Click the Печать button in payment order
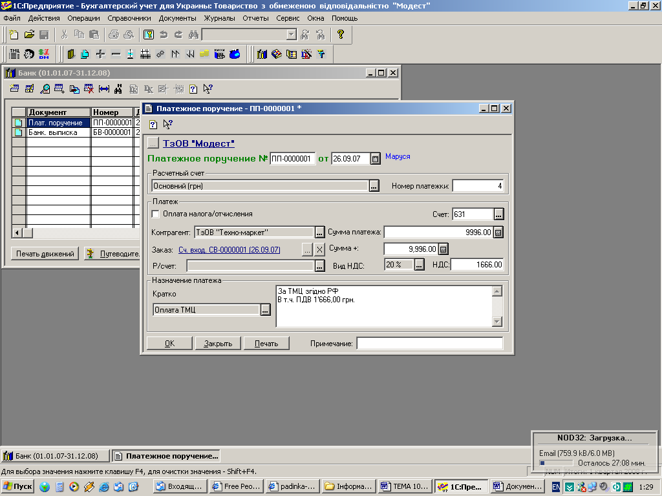662x496 pixels. point(266,344)
